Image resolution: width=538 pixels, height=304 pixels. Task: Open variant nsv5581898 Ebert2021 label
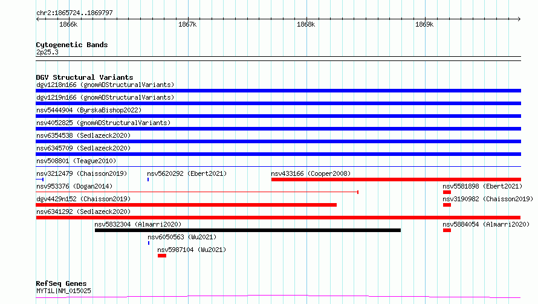coord(482,186)
